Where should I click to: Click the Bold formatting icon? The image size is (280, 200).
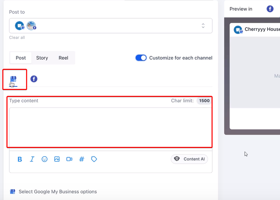[x=20, y=159]
